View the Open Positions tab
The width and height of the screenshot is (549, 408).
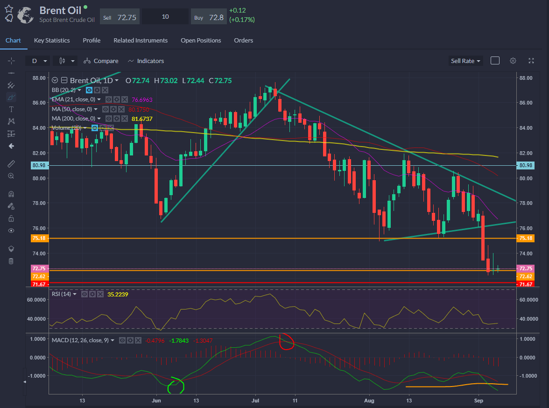201,40
